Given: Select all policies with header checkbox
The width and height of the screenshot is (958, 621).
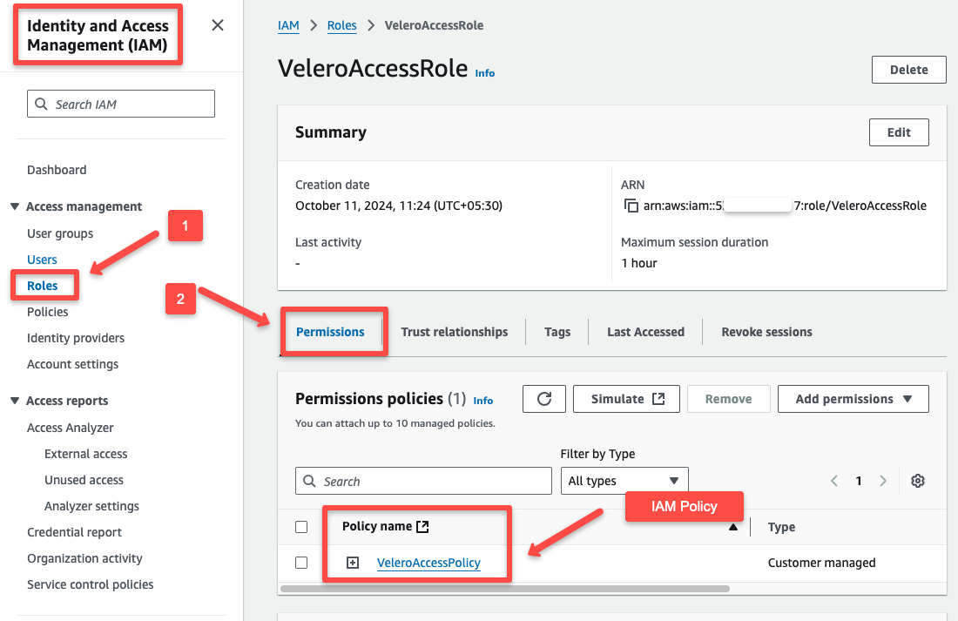Looking at the screenshot, I should (300, 526).
